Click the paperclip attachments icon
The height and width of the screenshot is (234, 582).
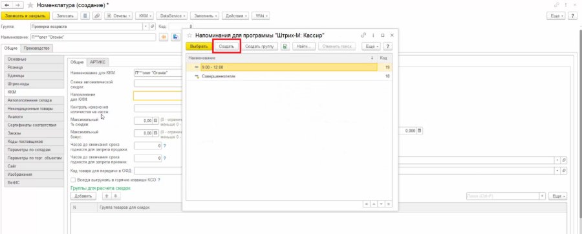click(x=97, y=16)
